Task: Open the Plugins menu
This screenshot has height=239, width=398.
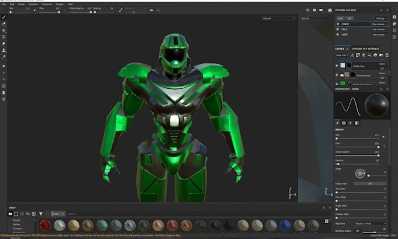Action: (60, 4)
